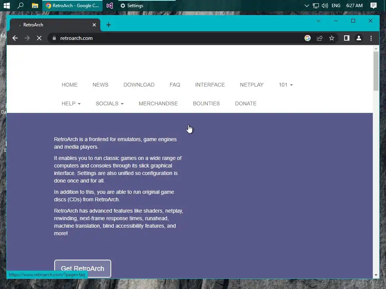386x289 pixels.
Task: Open Chrome side panel icon
Action: (x=347, y=38)
